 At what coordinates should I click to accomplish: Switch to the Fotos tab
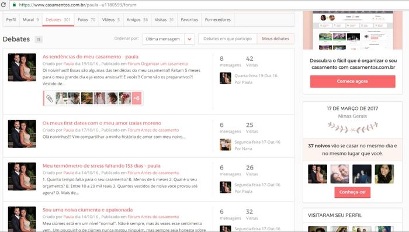tap(86, 19)
